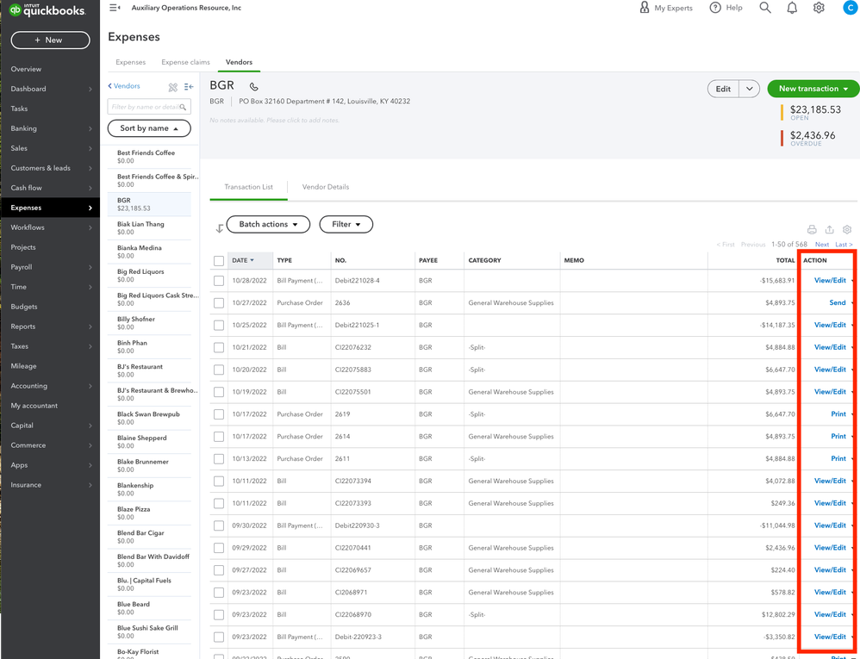The width and height of the screenshot is (860, 659).
Task: Switch to the Vendor Details tab
Action: [x=326, y=187]
